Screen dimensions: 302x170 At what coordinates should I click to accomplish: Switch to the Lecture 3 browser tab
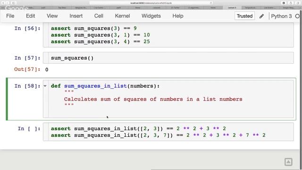[x=232, y=8]
